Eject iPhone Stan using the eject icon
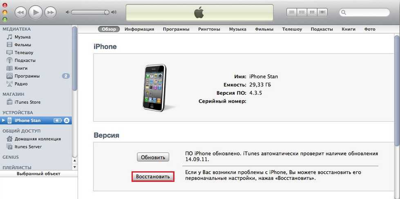The image size is (400, 199). pyautogui.click(x=67, y=120)
